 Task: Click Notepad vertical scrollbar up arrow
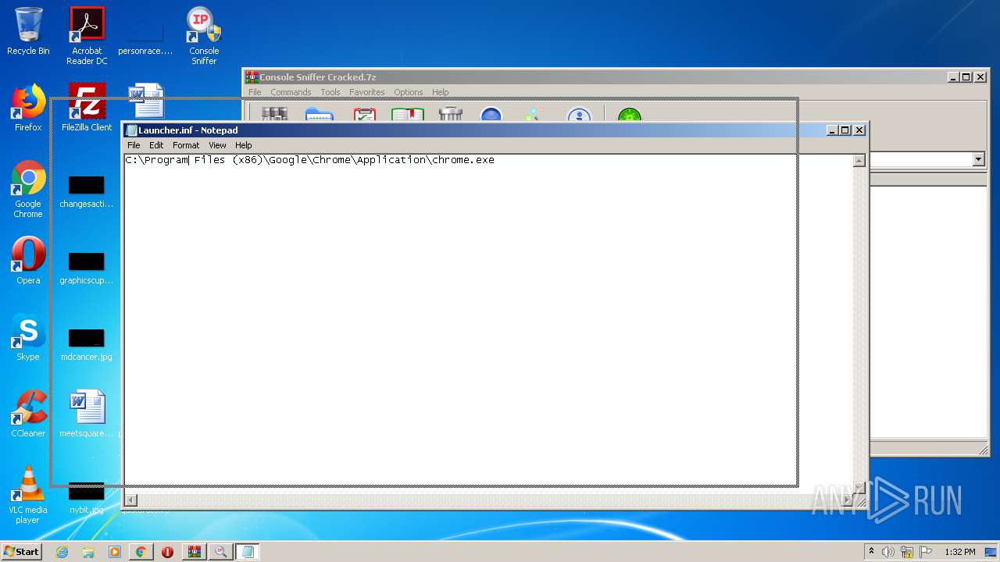859,161
